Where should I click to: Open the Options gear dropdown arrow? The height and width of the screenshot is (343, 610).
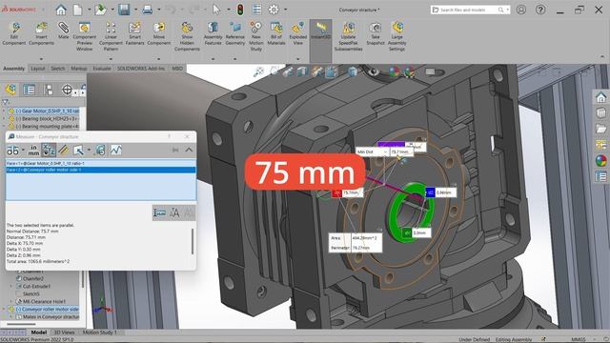point(286,10)
